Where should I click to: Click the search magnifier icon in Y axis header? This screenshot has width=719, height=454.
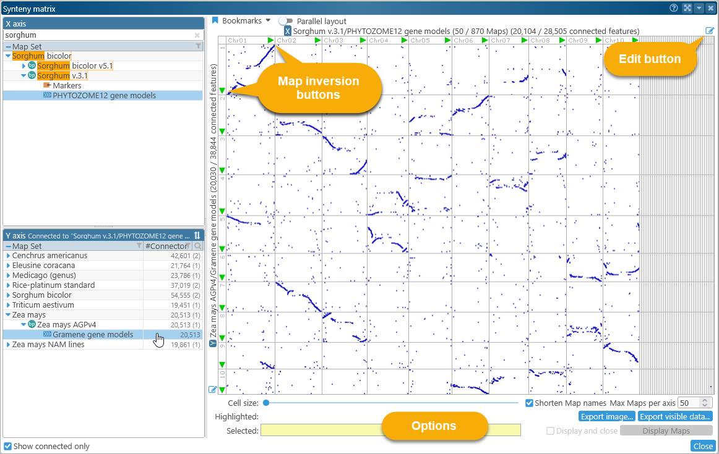[x=198, y=246]
